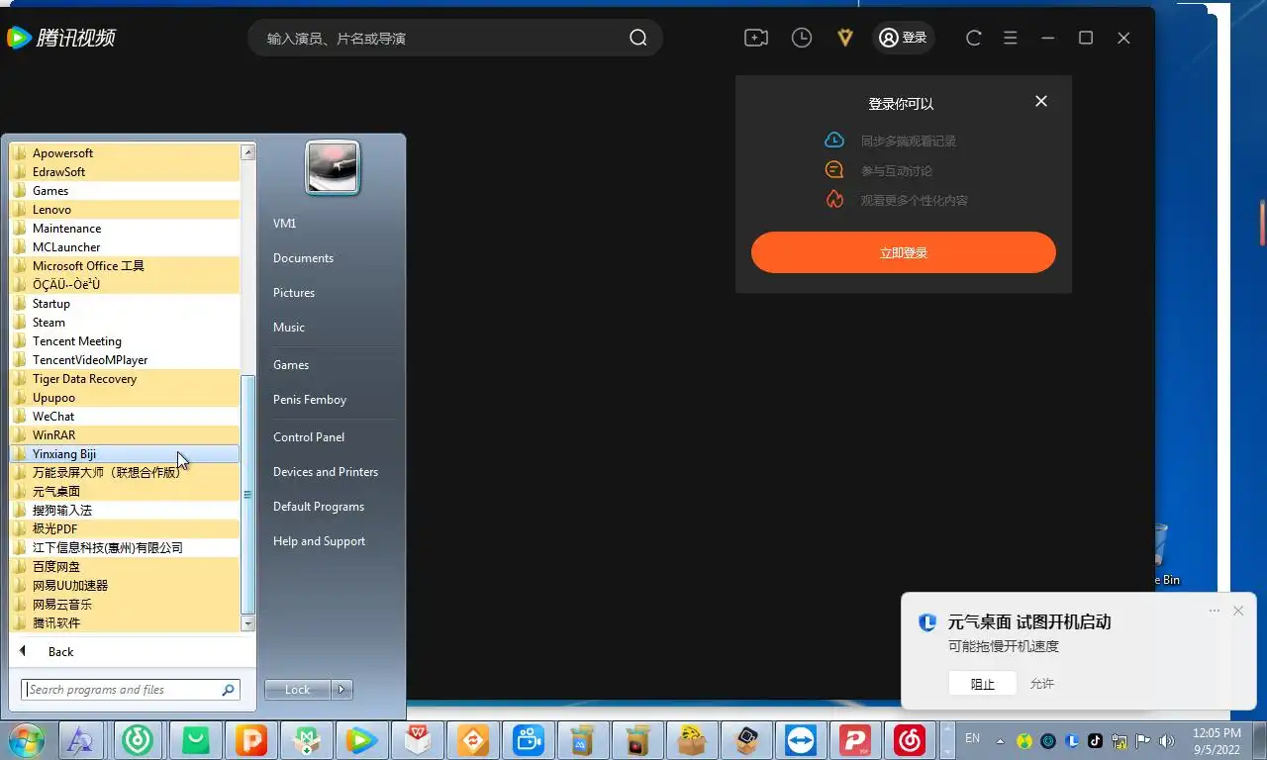The width and height of the screenshot is (1267, 760).
Task: Open Control Panel from Start menu
Action: click(x=309, y=437)
